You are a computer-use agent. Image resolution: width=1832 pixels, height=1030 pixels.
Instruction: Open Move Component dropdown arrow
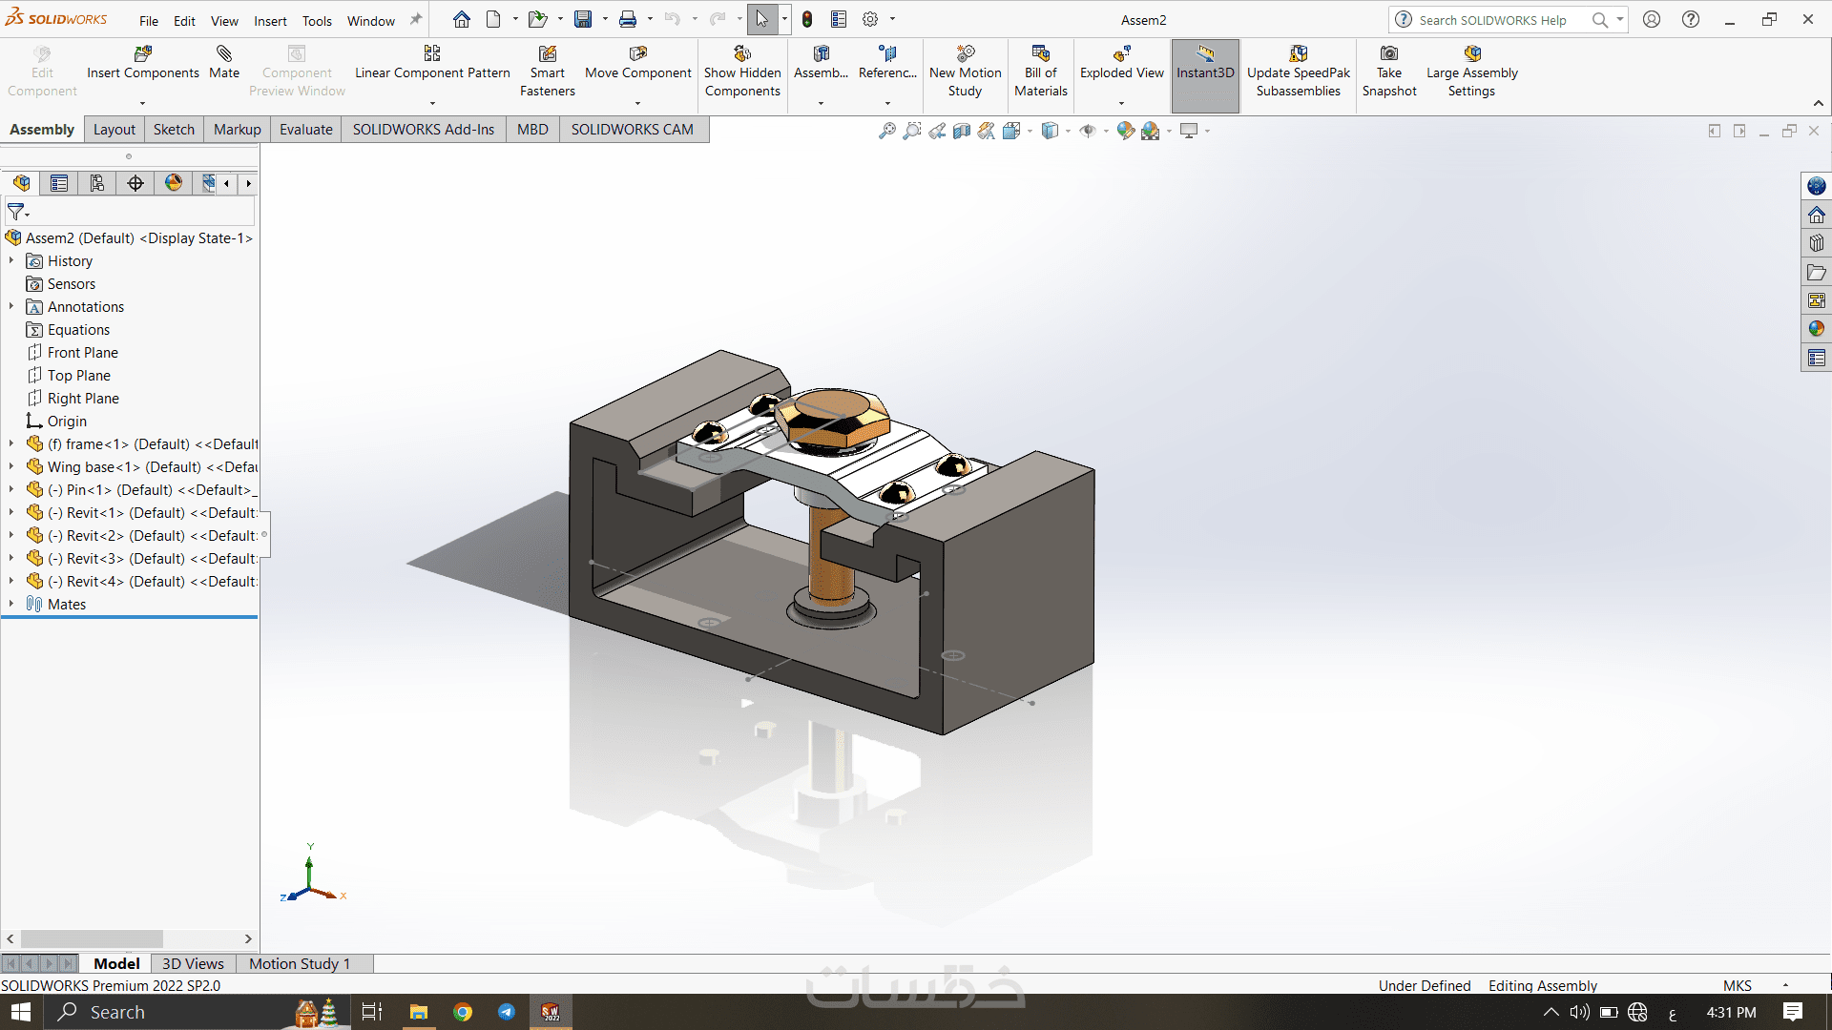[637, 103]
